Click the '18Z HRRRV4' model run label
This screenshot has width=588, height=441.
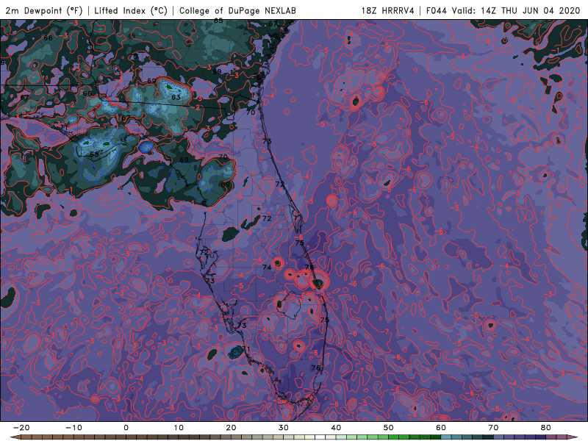(x=388, y=10)
